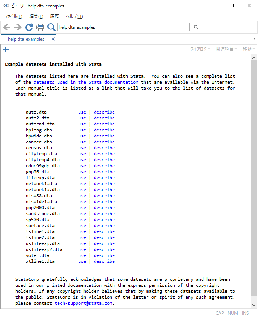
Task: Click the blue plus new-tab icon
Action: click(x=6, y=49)
